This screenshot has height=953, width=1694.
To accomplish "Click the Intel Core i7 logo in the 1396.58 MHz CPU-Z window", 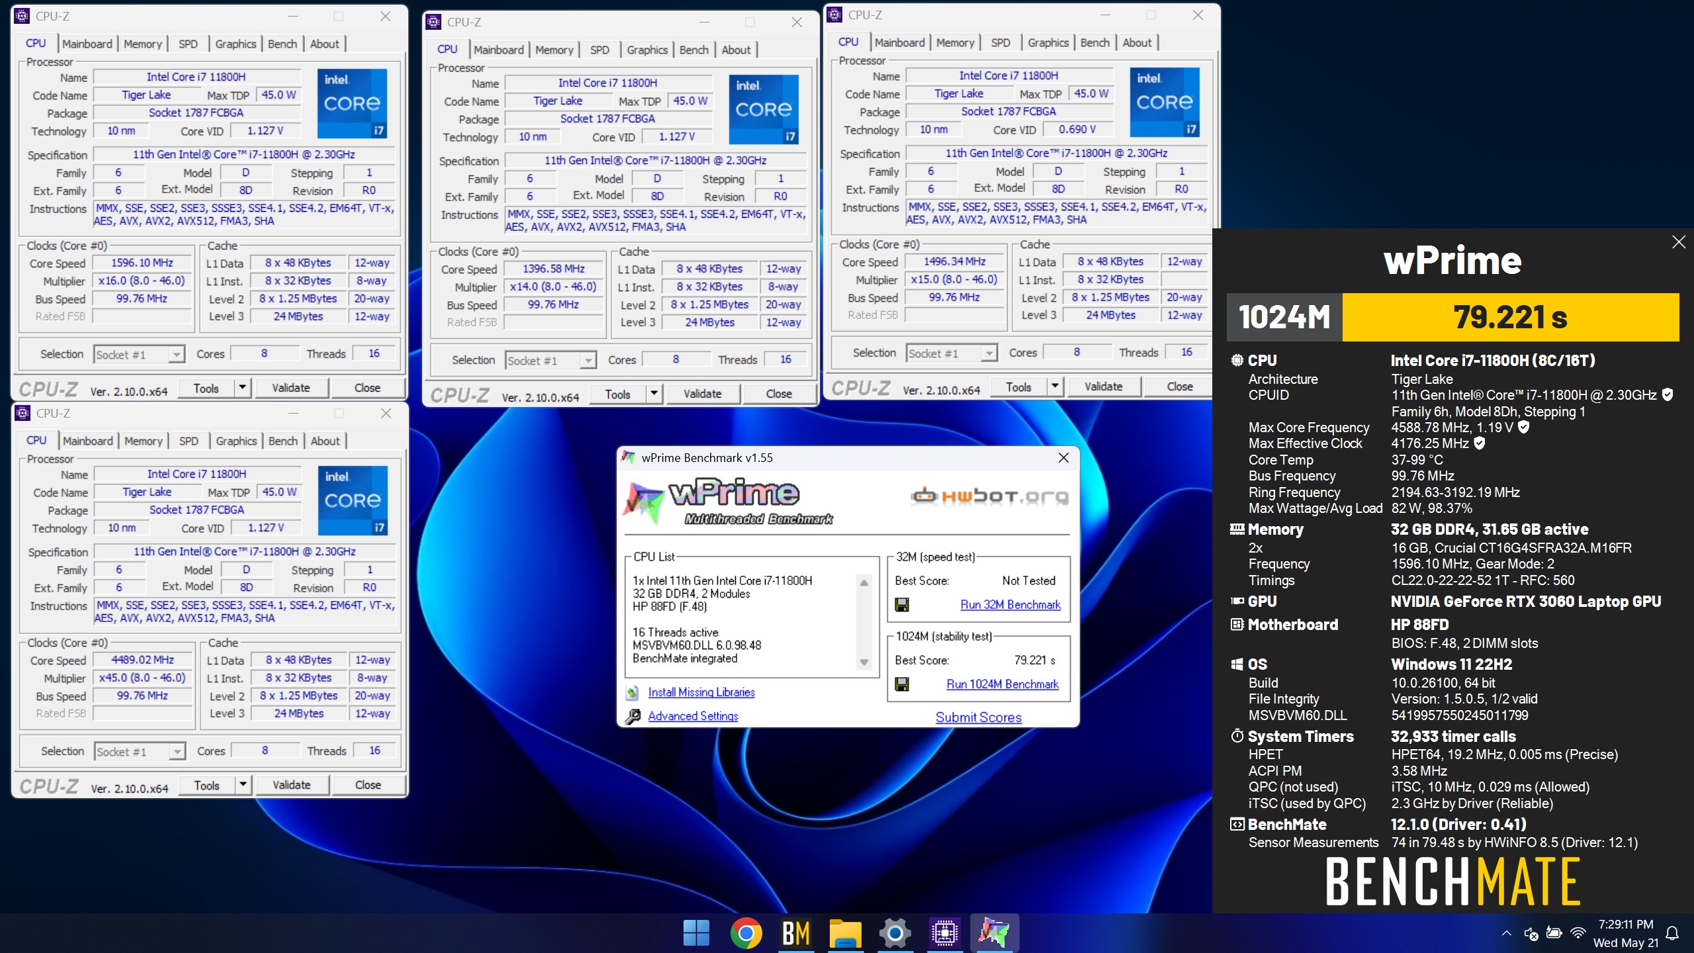I will tap(764, 109).
